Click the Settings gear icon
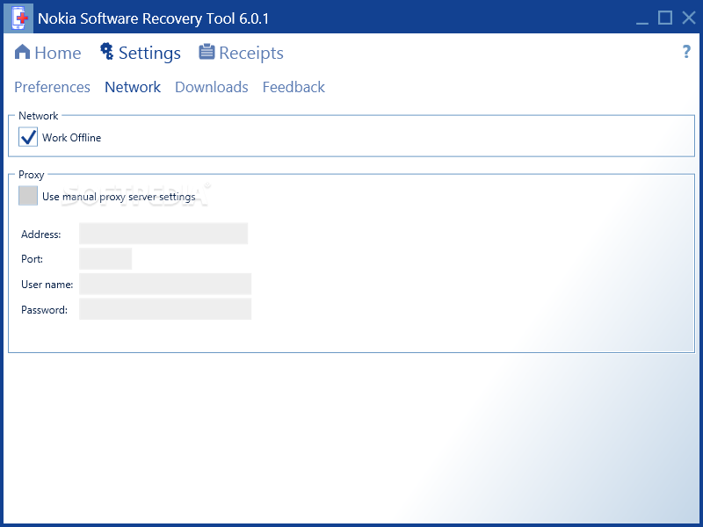The width and height of the screenshot is (703, 527). [x=106, y=51]
